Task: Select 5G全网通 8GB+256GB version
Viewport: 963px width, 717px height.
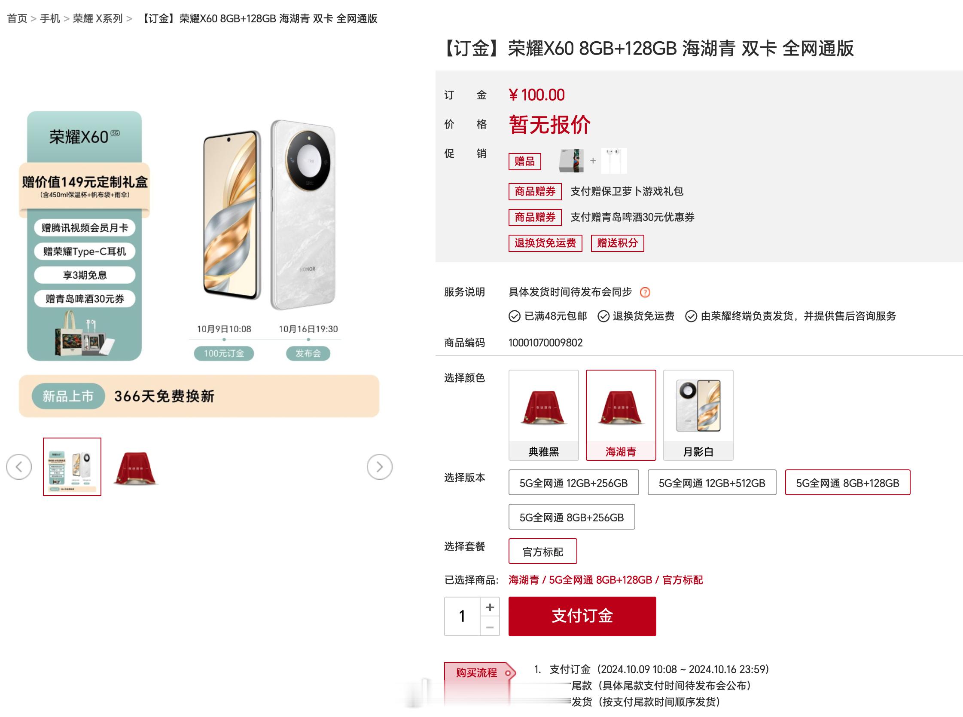Action: point(571,517)
